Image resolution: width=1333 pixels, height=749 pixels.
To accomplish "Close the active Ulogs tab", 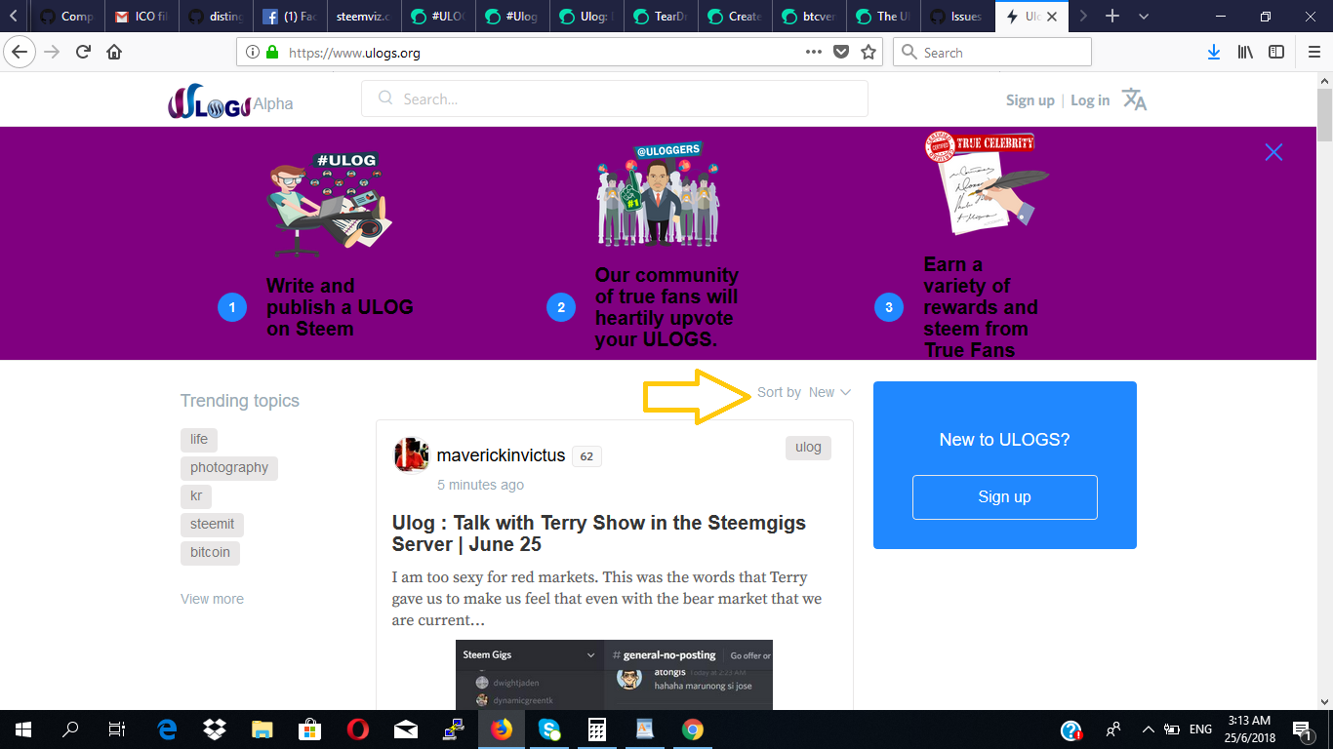I will tap(1054, 17).
